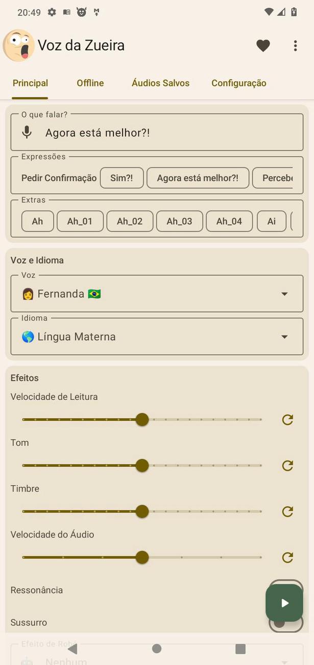The width and height of the screenshot is (314, 665).
Task: Open the Voz dropdown showing Fernanda
Action: tap(157, 293)
